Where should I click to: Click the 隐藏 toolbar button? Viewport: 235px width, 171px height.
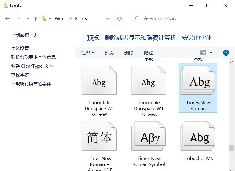point(149,53)
